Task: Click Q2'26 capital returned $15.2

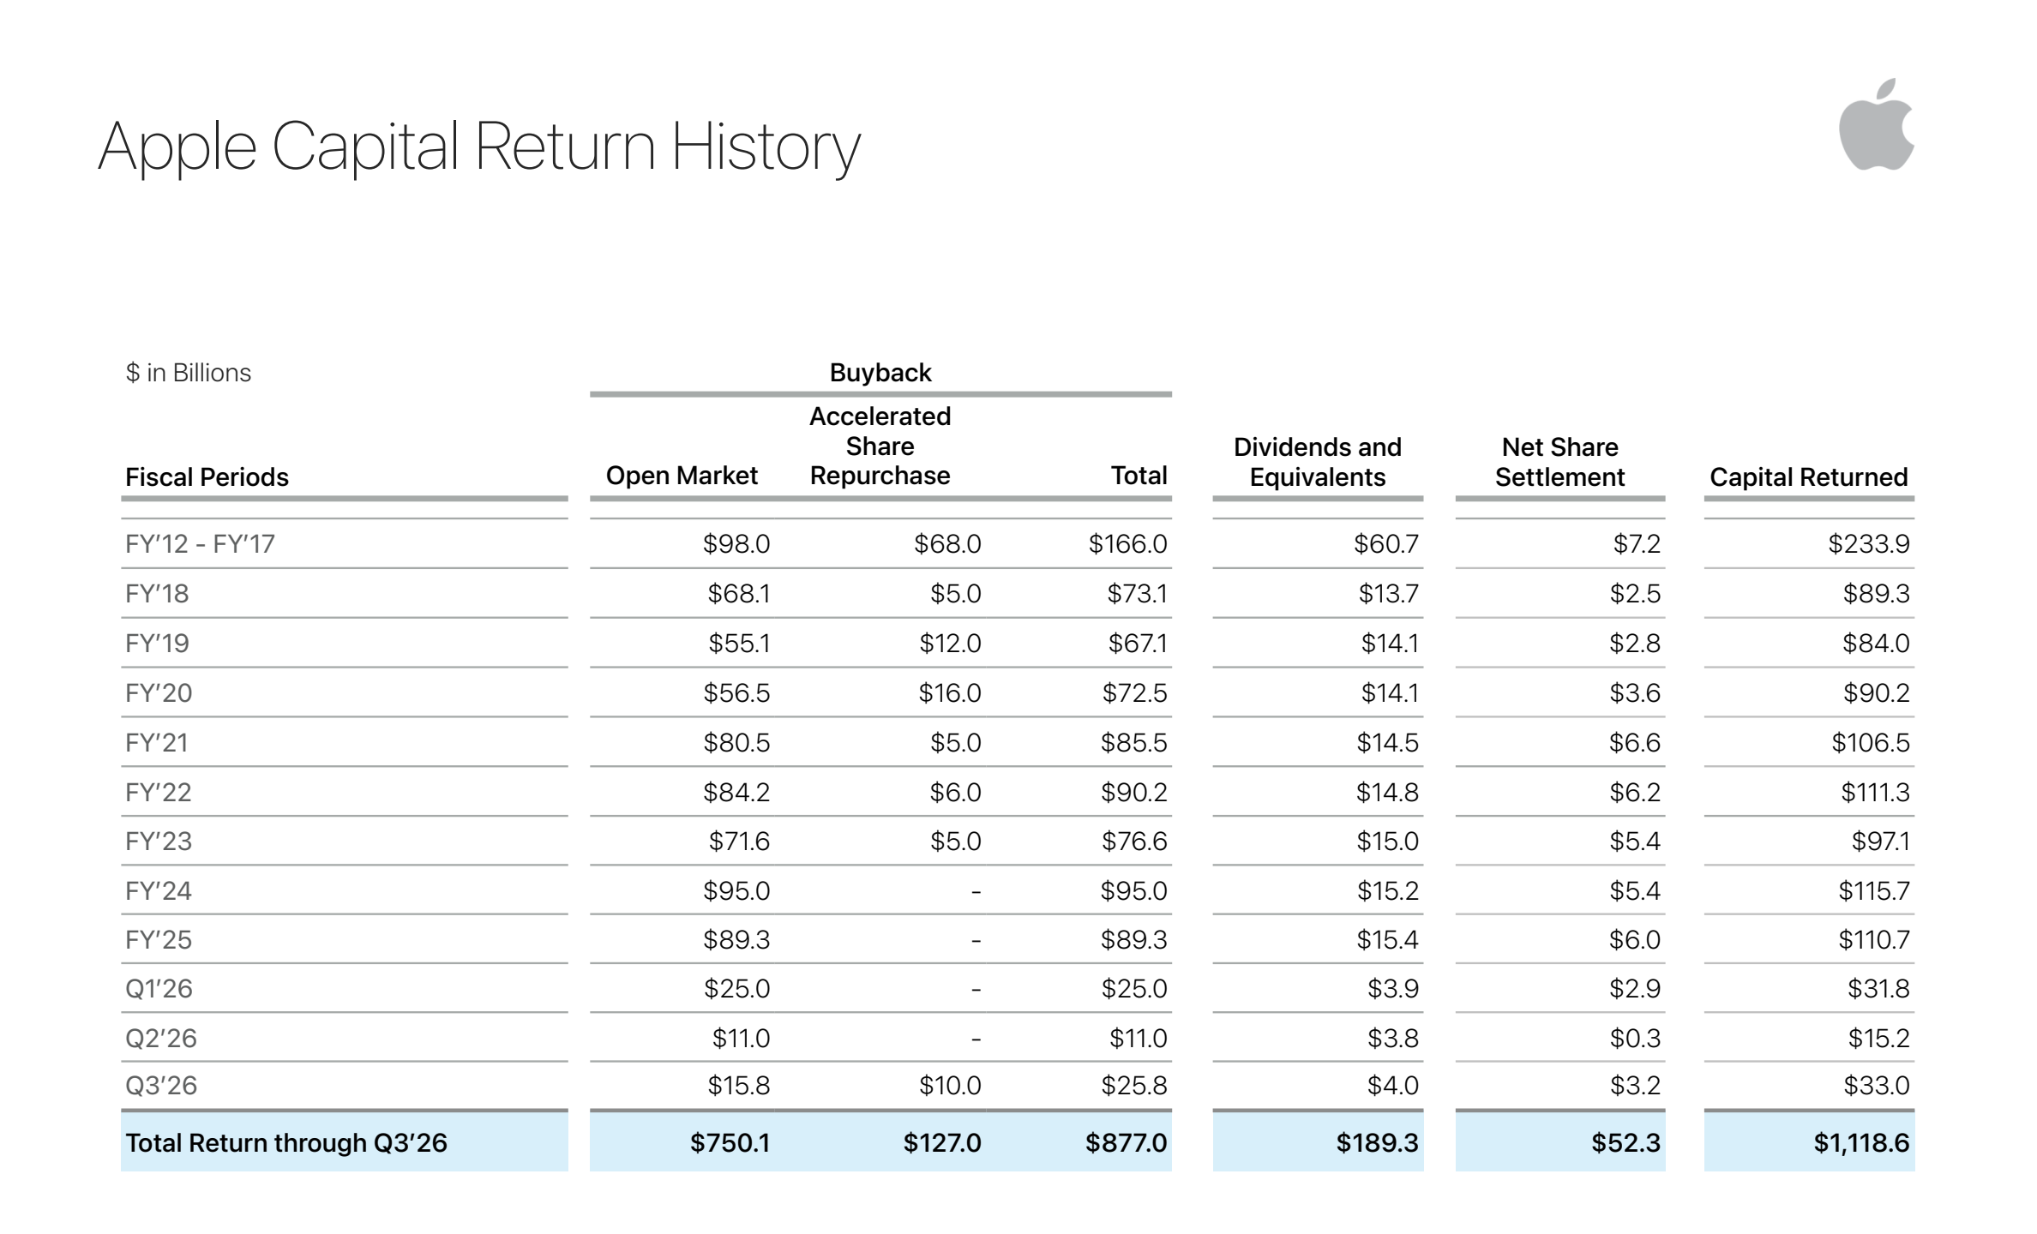Action: pos(1878,1039)
